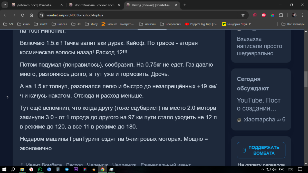The width and height of the screenshot is (308, 173).
Task: Open After Effects from taskbar
Action: click(76, 169)
